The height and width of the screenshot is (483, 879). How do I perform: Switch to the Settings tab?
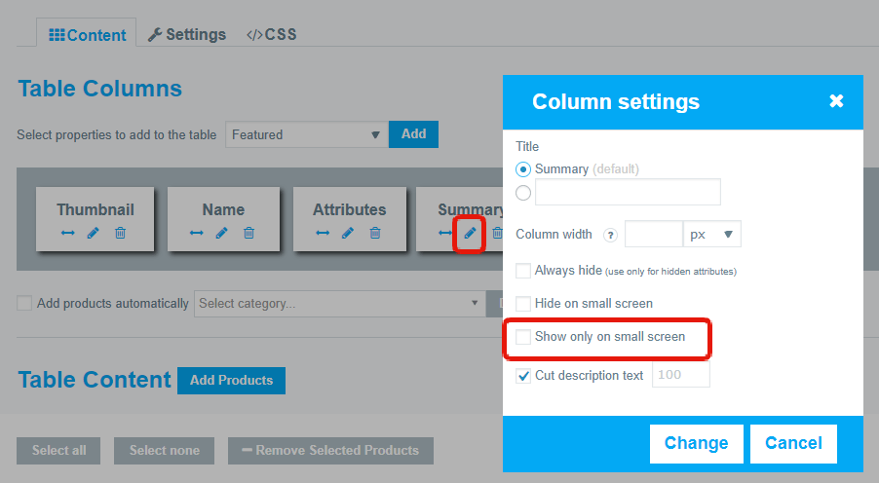point(187,35)
